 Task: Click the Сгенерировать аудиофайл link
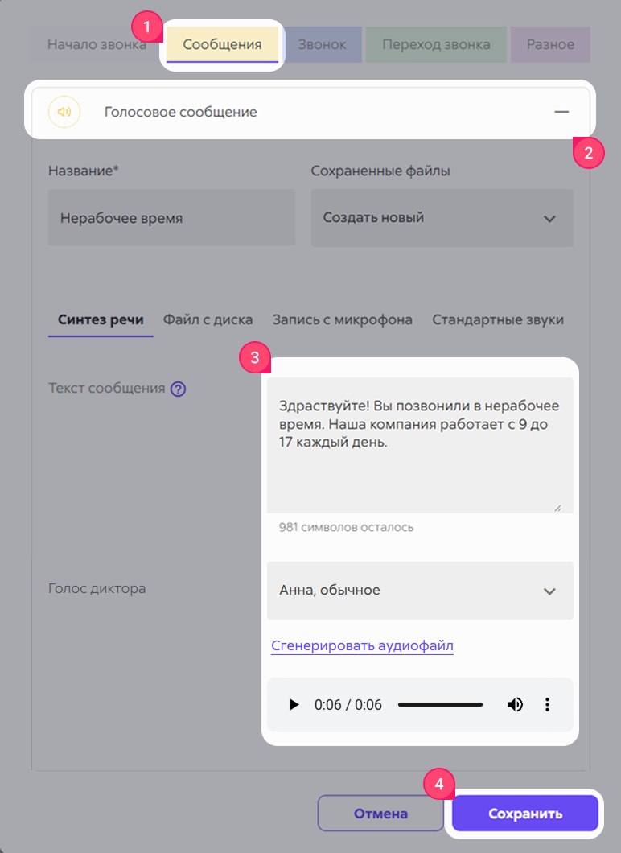point(362,645)
